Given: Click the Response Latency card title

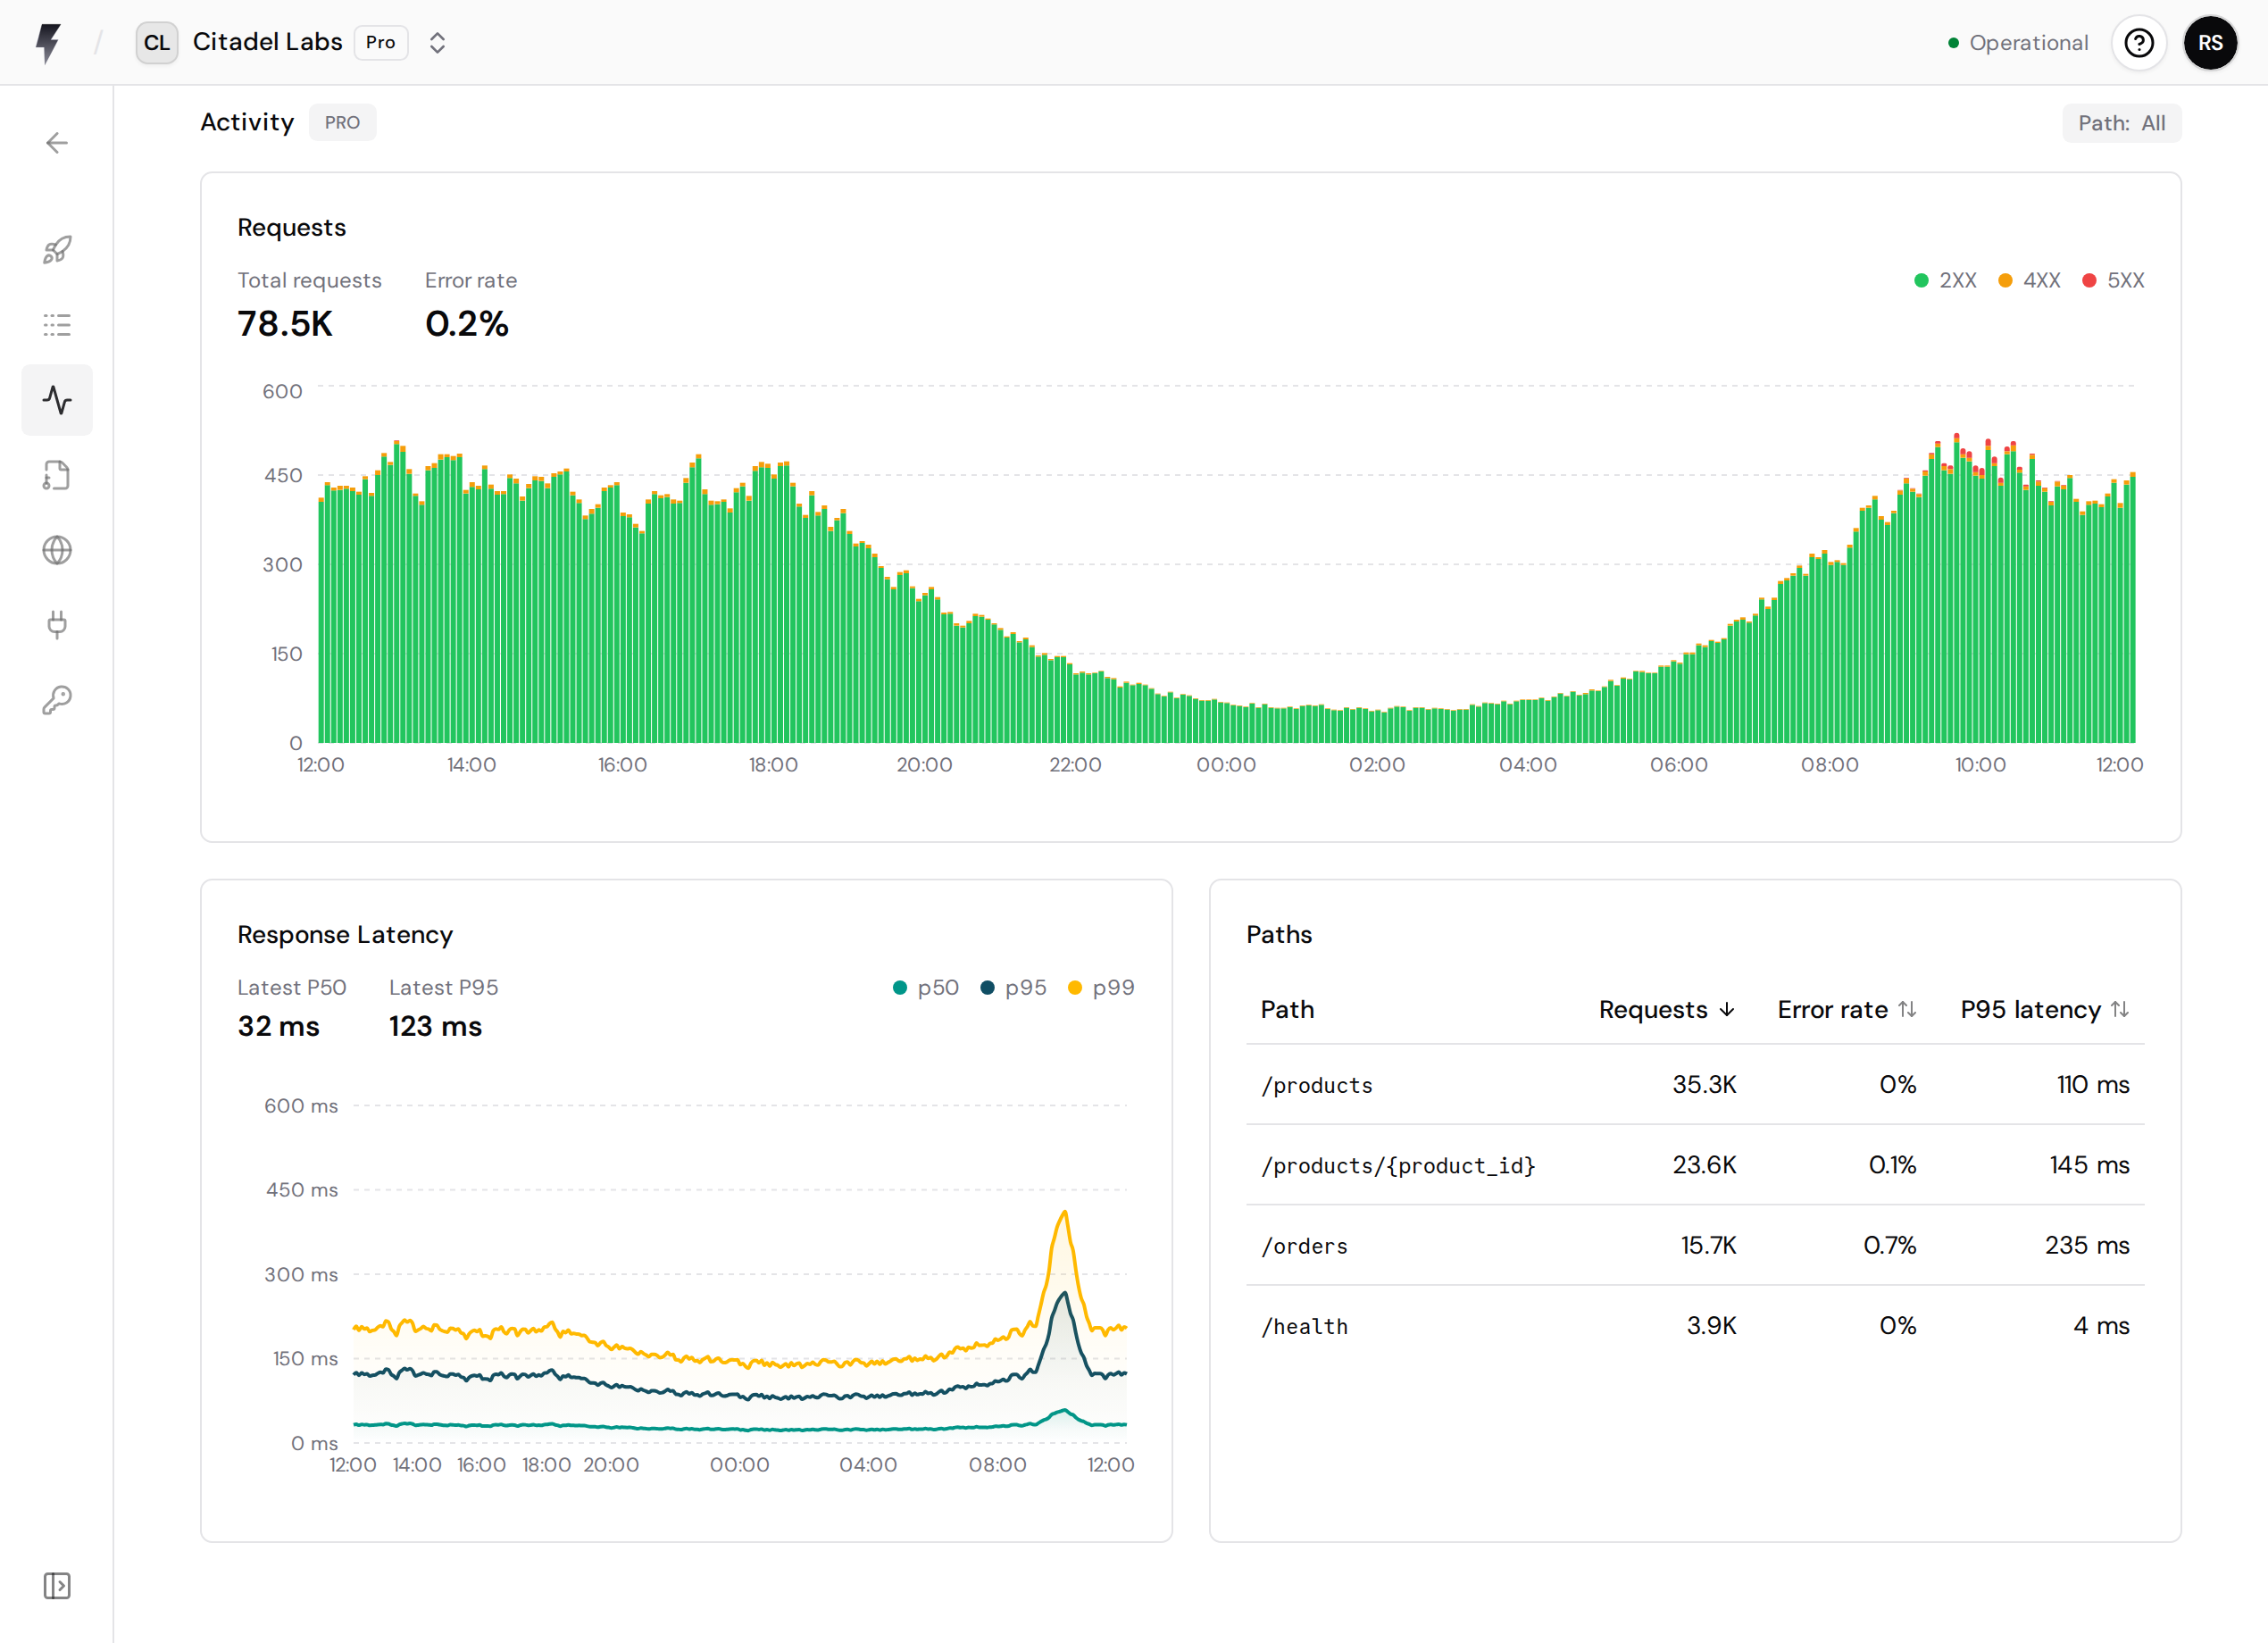Looking at the screenshot, I should click(x=345, y=935).
